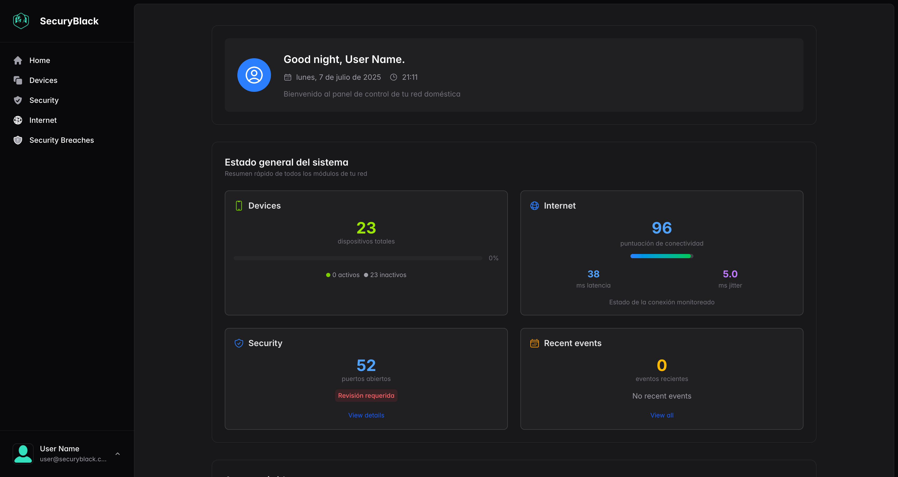Go to the Devices section in sidebar
898x477 pixels.
click(x=67, y=80)
